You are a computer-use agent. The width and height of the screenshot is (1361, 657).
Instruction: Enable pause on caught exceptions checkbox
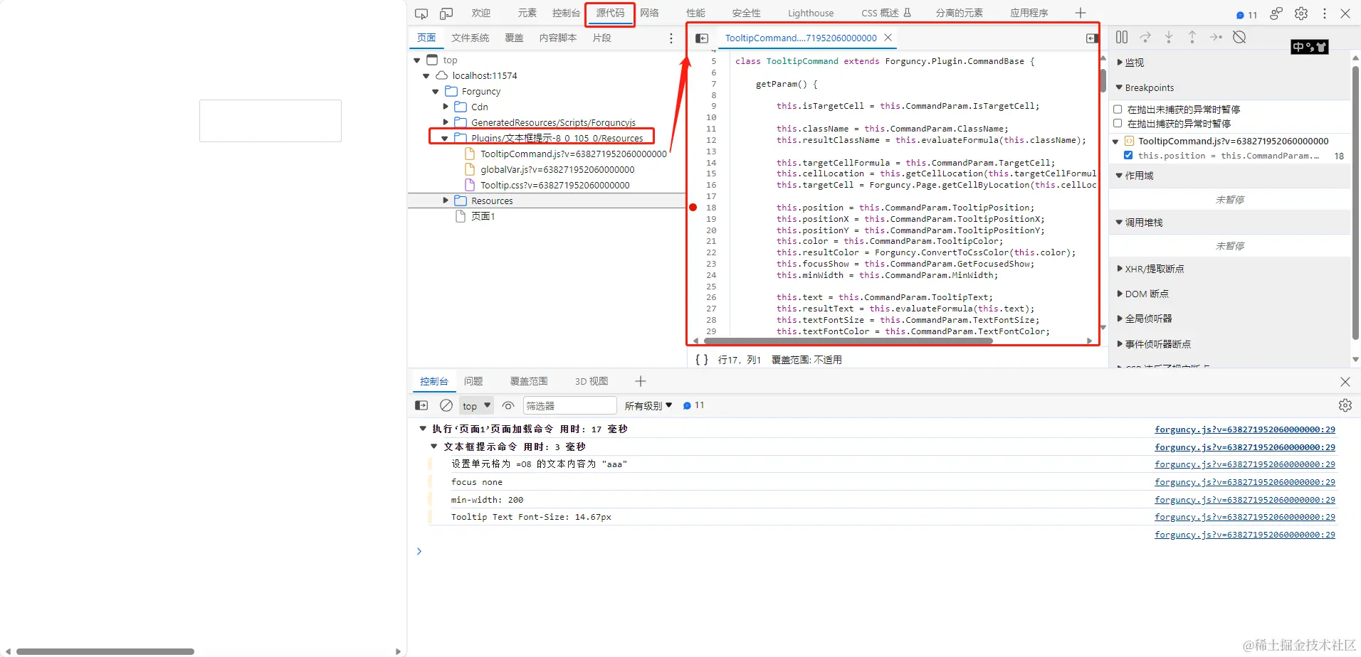tap(1118, 124)
